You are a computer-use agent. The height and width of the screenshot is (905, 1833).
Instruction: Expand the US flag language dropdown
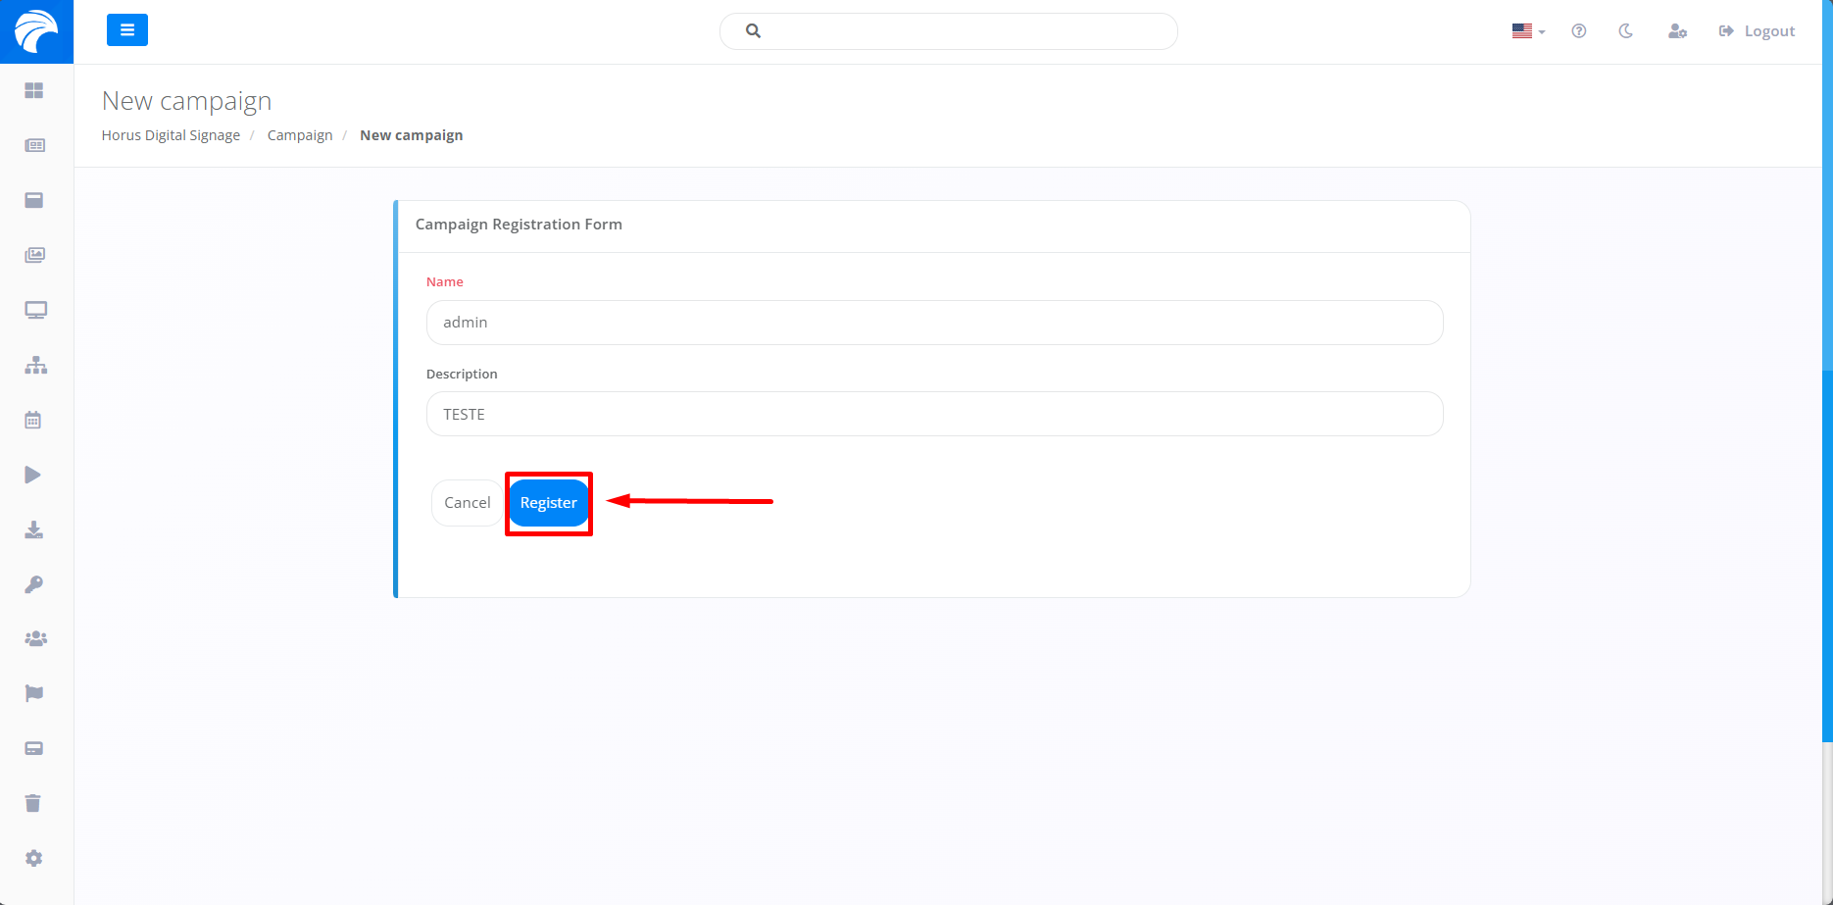coord(1527,31)
